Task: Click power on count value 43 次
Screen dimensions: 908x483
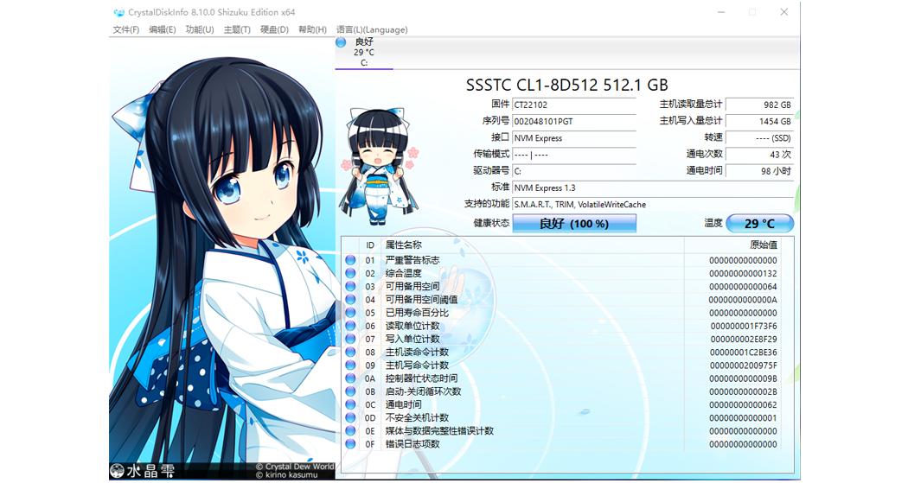Action: (x=759, y=155)
